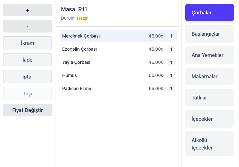
Task: Select the Patlıcan Ezme order row
Action: (118, 89)
